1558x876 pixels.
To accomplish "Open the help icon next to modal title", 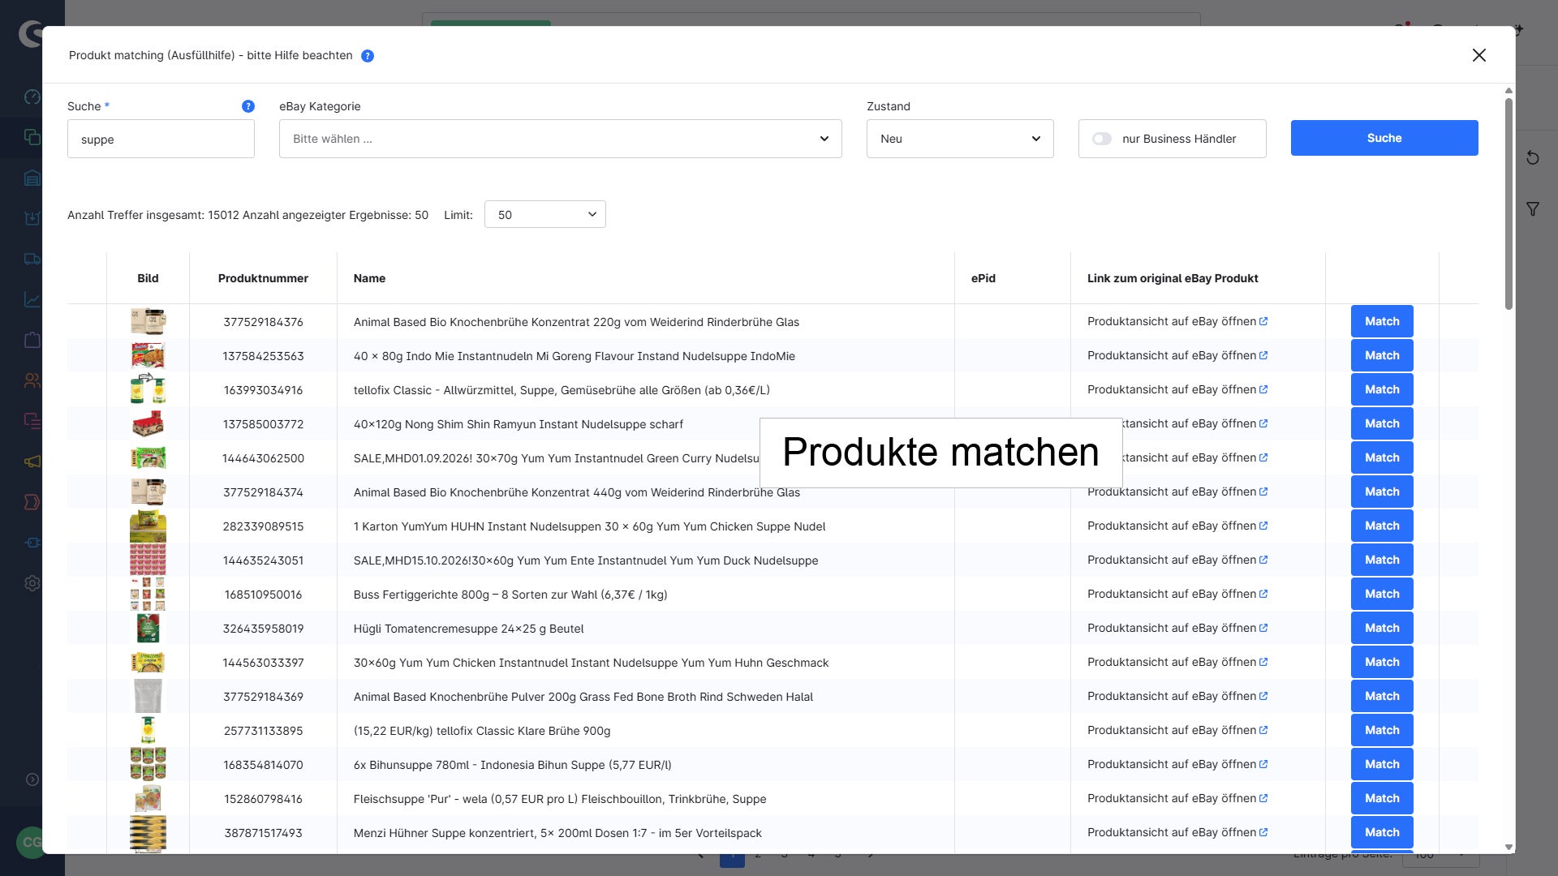I will [x=368, y=56].
